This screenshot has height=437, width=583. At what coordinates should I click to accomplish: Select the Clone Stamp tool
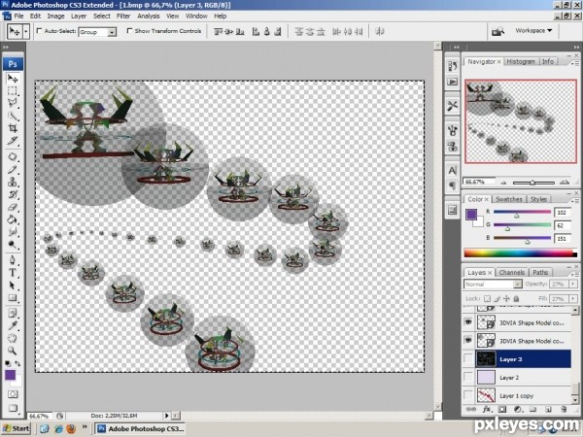(x=13, y=183)
